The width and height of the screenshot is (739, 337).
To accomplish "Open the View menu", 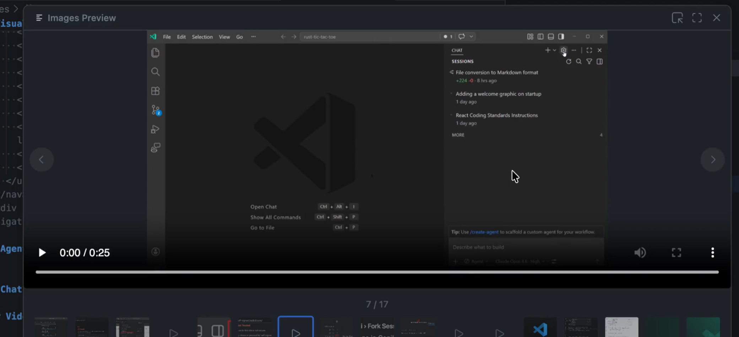I will 224,37.
